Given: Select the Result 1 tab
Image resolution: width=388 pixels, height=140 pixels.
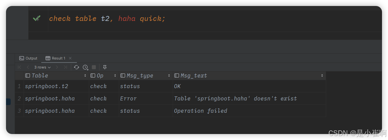Looking at the screenshot, I should click(x=56, y=58).
